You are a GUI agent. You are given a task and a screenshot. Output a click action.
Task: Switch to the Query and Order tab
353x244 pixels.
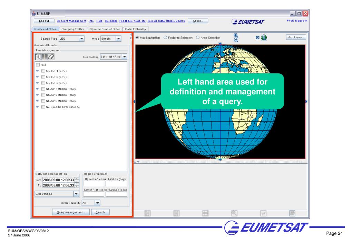pos(45,29)
